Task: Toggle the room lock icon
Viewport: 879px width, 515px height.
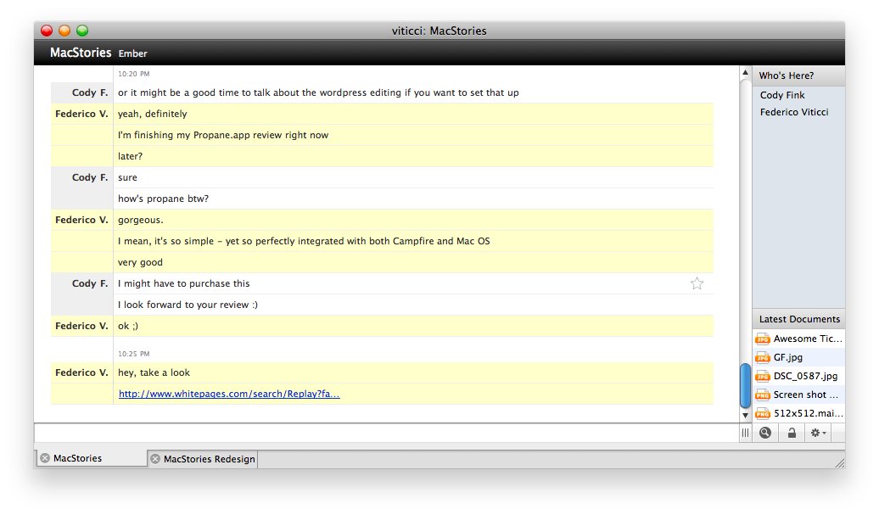Action: coord(792,433)
